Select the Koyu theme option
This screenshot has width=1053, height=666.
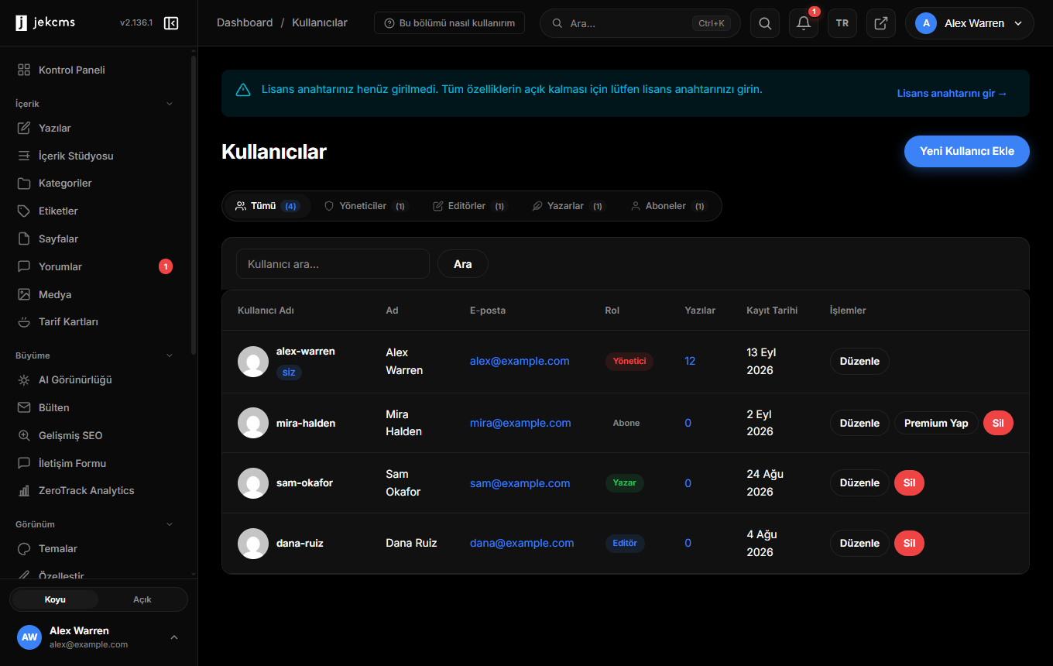click(55, 599)
